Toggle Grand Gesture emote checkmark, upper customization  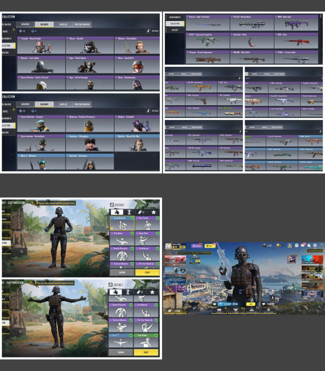click(x=132, y=218)
